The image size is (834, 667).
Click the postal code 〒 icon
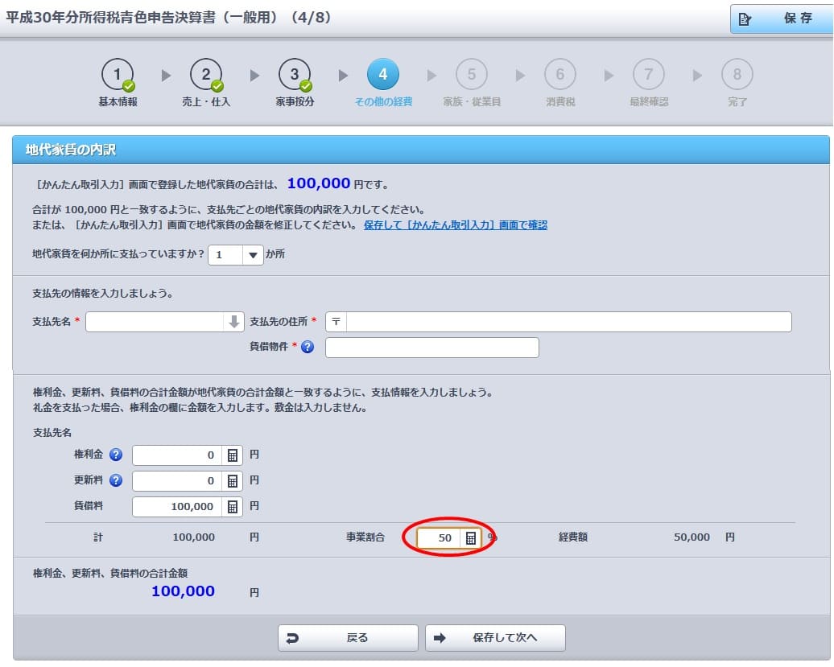click(x=336, y=322)
